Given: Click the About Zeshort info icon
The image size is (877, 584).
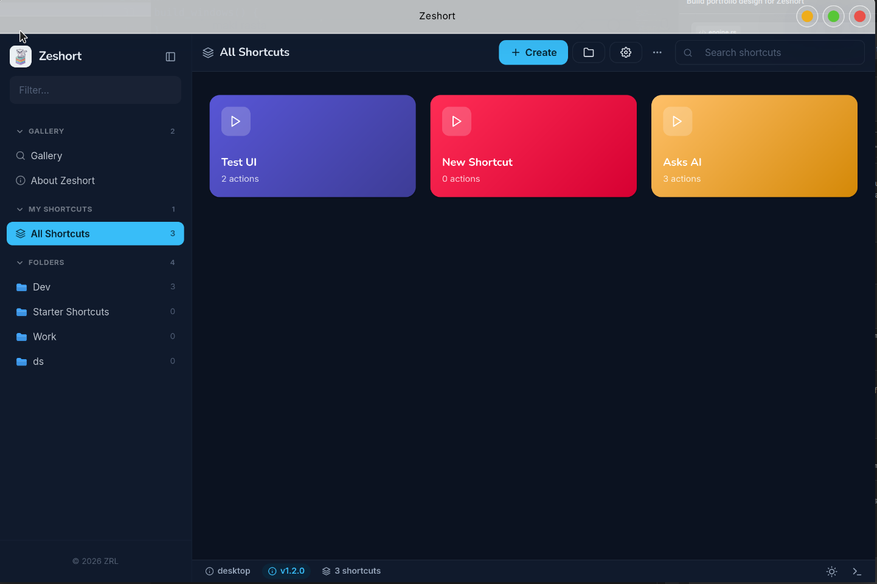Looking at the screenshot, I should tap(21, 180).
